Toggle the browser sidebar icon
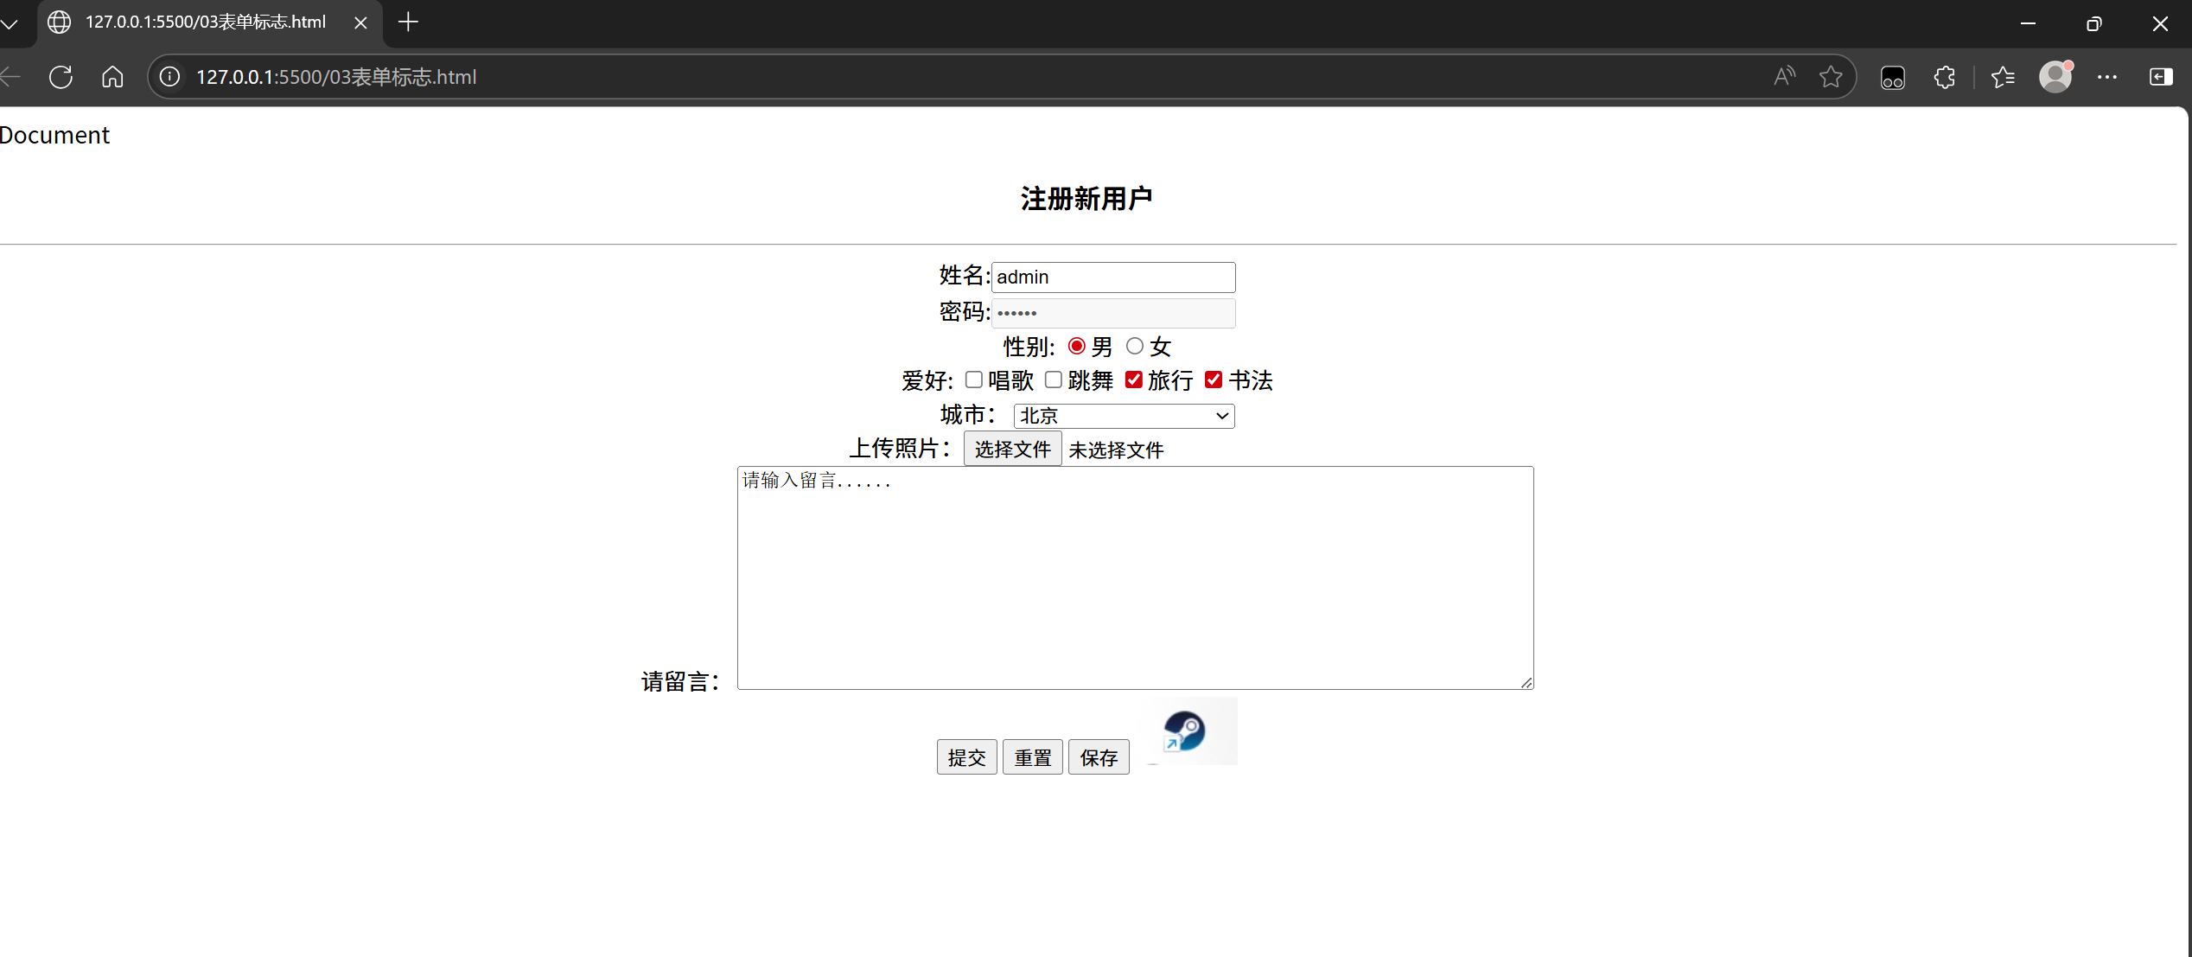This screenshot has height=957, width=2192. (x=2161, y=77)
